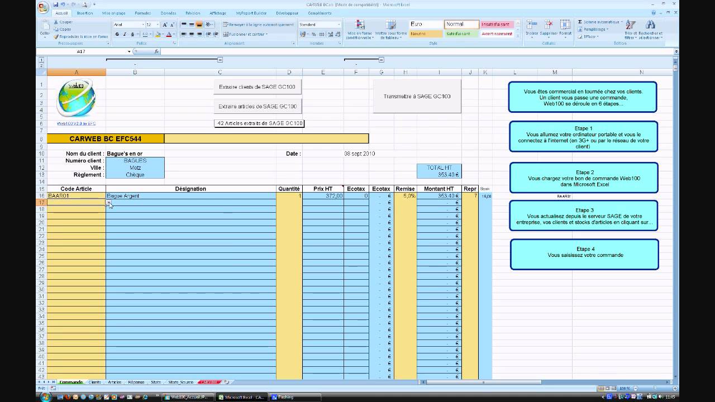Viewport: 715px width, 402px height.
Task: Toggle Renvoyer à la ligne automatiquement
Action: [x=258, y=25]
